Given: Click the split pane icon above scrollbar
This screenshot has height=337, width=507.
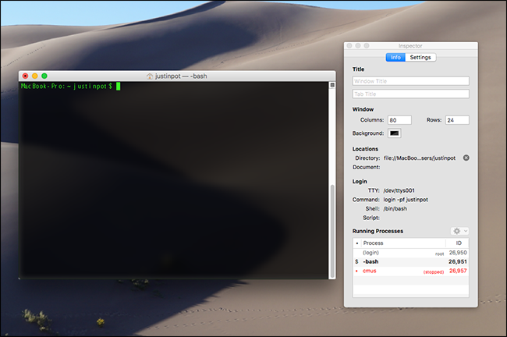Looking at the screenshot, I should click(332, 85).
